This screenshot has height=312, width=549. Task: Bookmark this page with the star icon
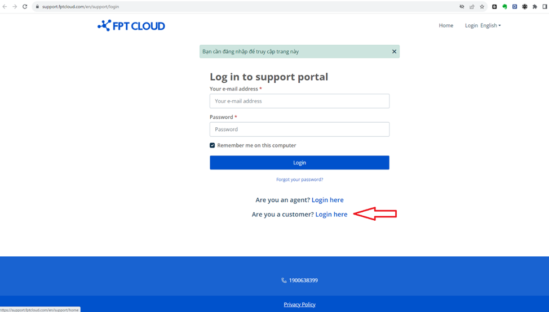click(x=482, y=7)
